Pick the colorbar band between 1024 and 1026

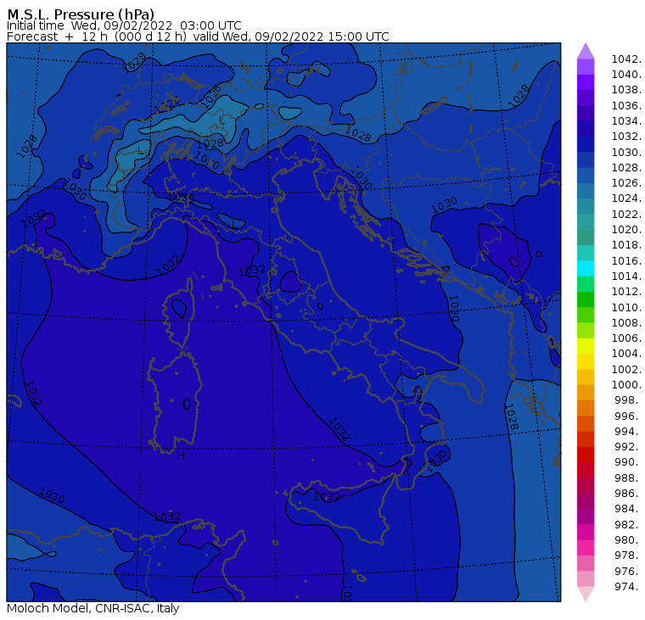tap(586, 191)
